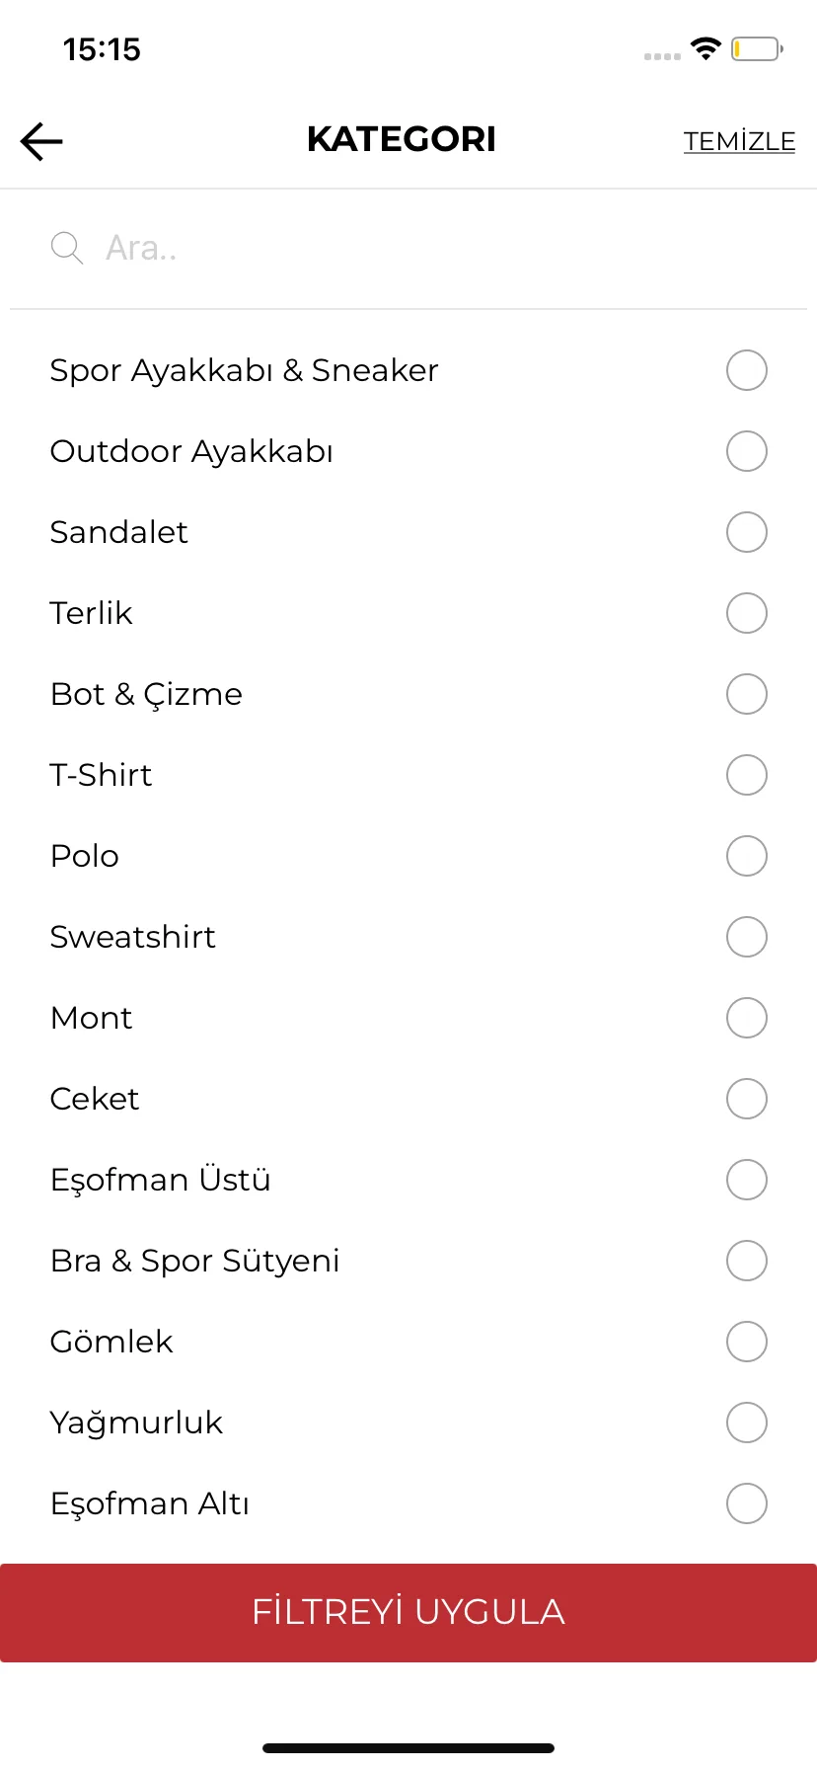Select the Eşofman Üstü radio button
This screenshot has height=1769, width=817.
(x=747, y=1180)
